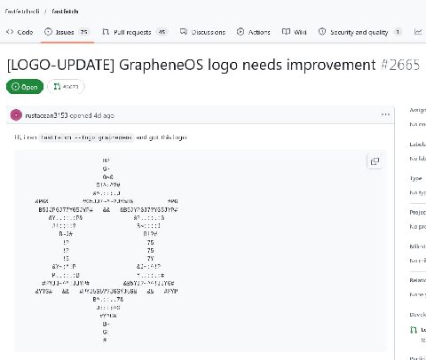Open the fastfetch repository breadcrumb link
The image size is (426, 360).
(65, 12)
